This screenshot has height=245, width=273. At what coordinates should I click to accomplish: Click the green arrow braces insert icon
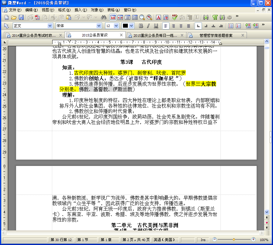pos(206,17)
